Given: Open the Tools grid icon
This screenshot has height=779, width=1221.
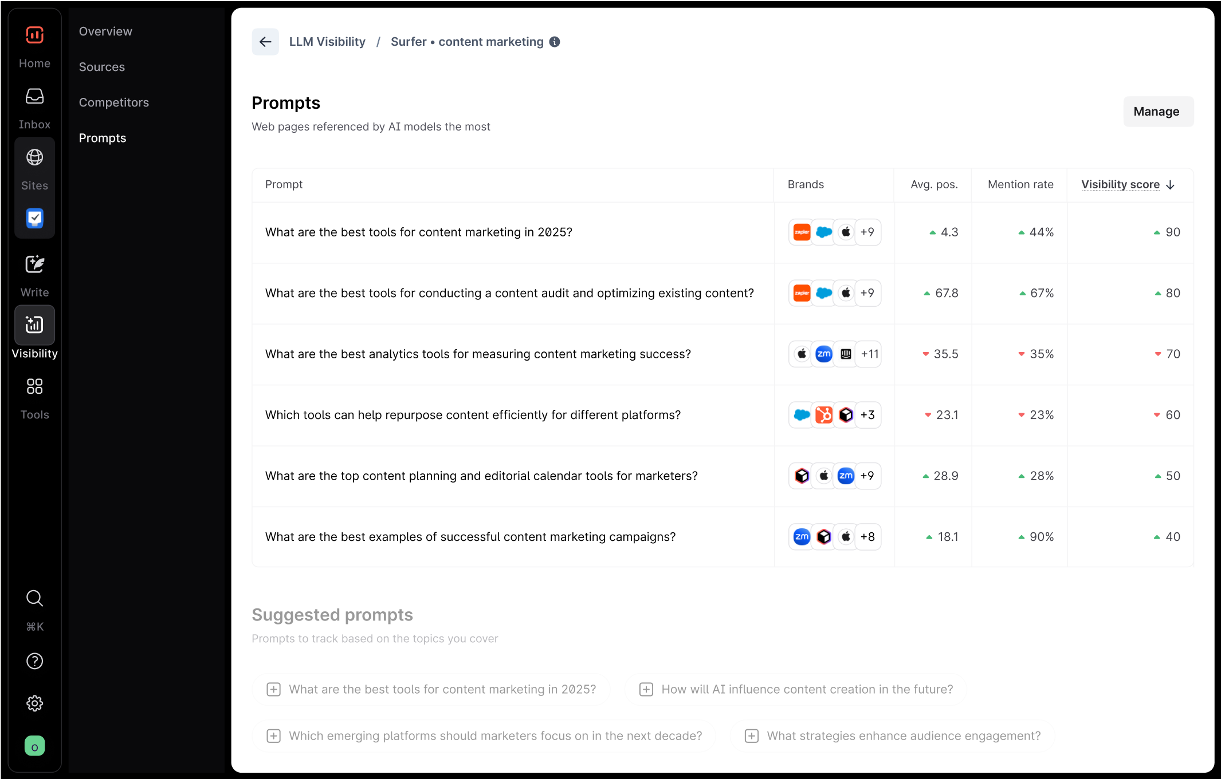Looking at the screenshot, I should pos(34,386).
